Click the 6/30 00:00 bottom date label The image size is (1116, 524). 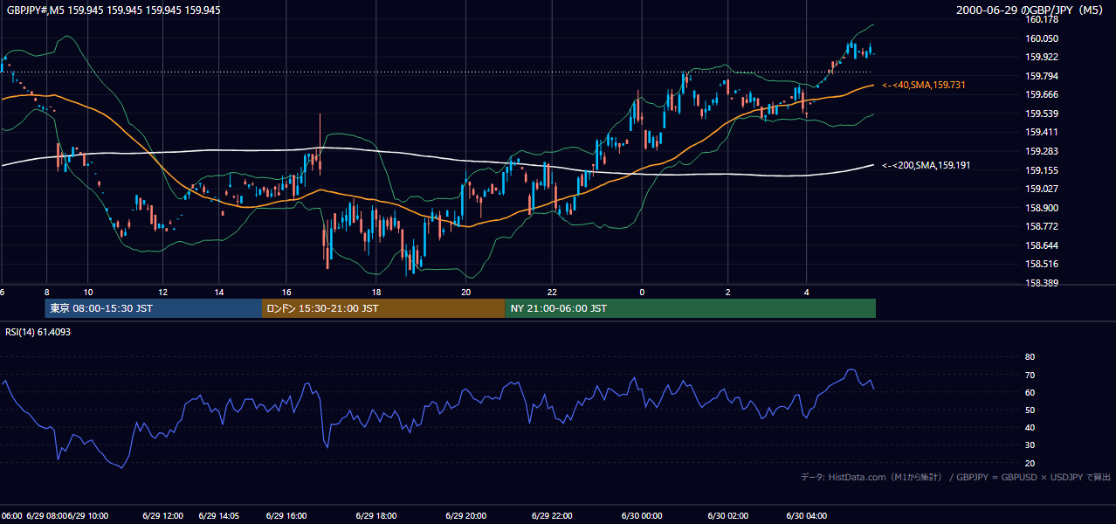tap(642, 516)
